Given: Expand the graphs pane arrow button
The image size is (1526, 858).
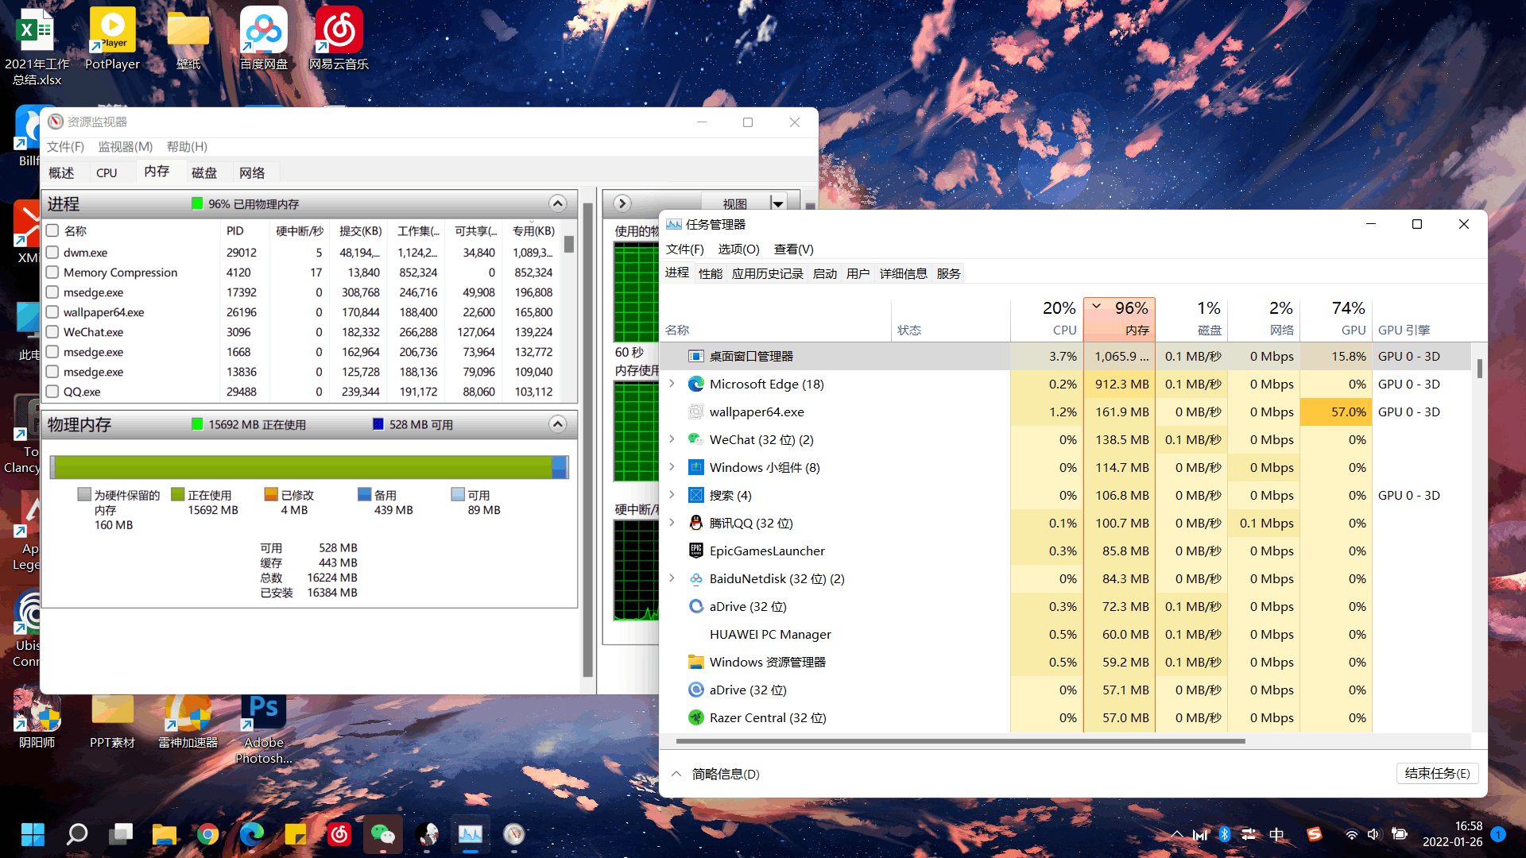Looking at the screenshot, I should [x=622, y=203].
